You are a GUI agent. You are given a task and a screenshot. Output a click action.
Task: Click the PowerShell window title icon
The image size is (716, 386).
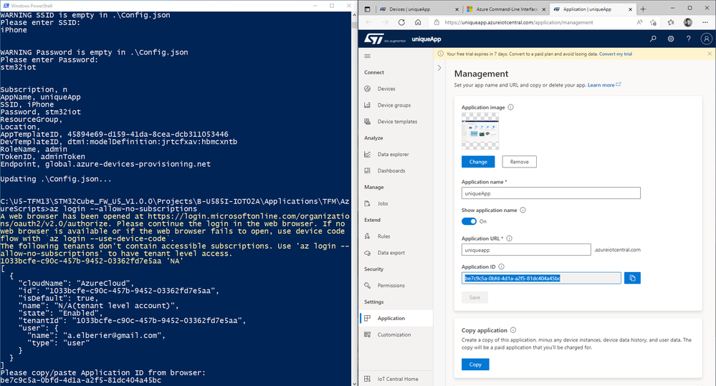6,6
